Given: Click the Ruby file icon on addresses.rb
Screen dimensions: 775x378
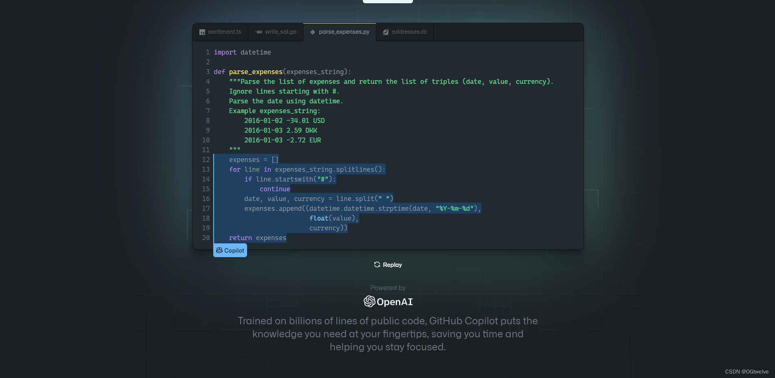Looking at the screenshot, I should point(386,32).
